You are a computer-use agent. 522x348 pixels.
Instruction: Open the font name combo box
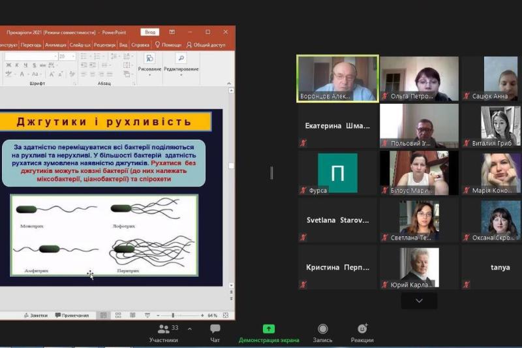pyautogui.click(x=31, y=56)
